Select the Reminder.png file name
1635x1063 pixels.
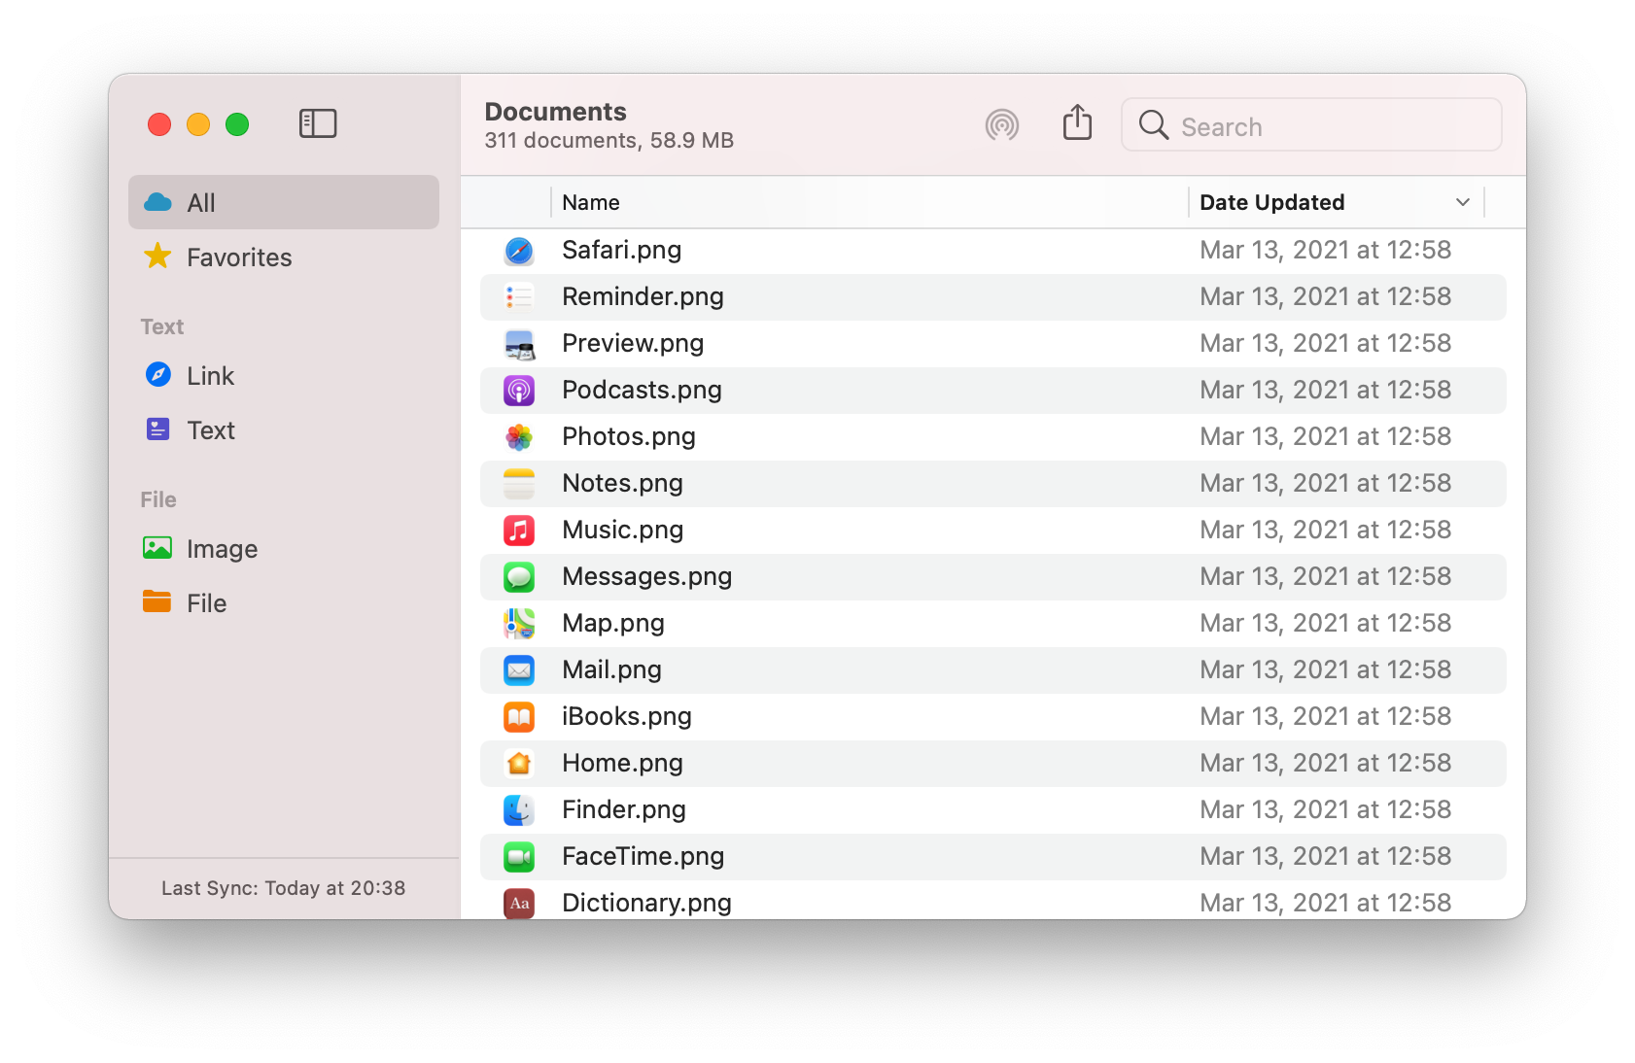[643, 297]
